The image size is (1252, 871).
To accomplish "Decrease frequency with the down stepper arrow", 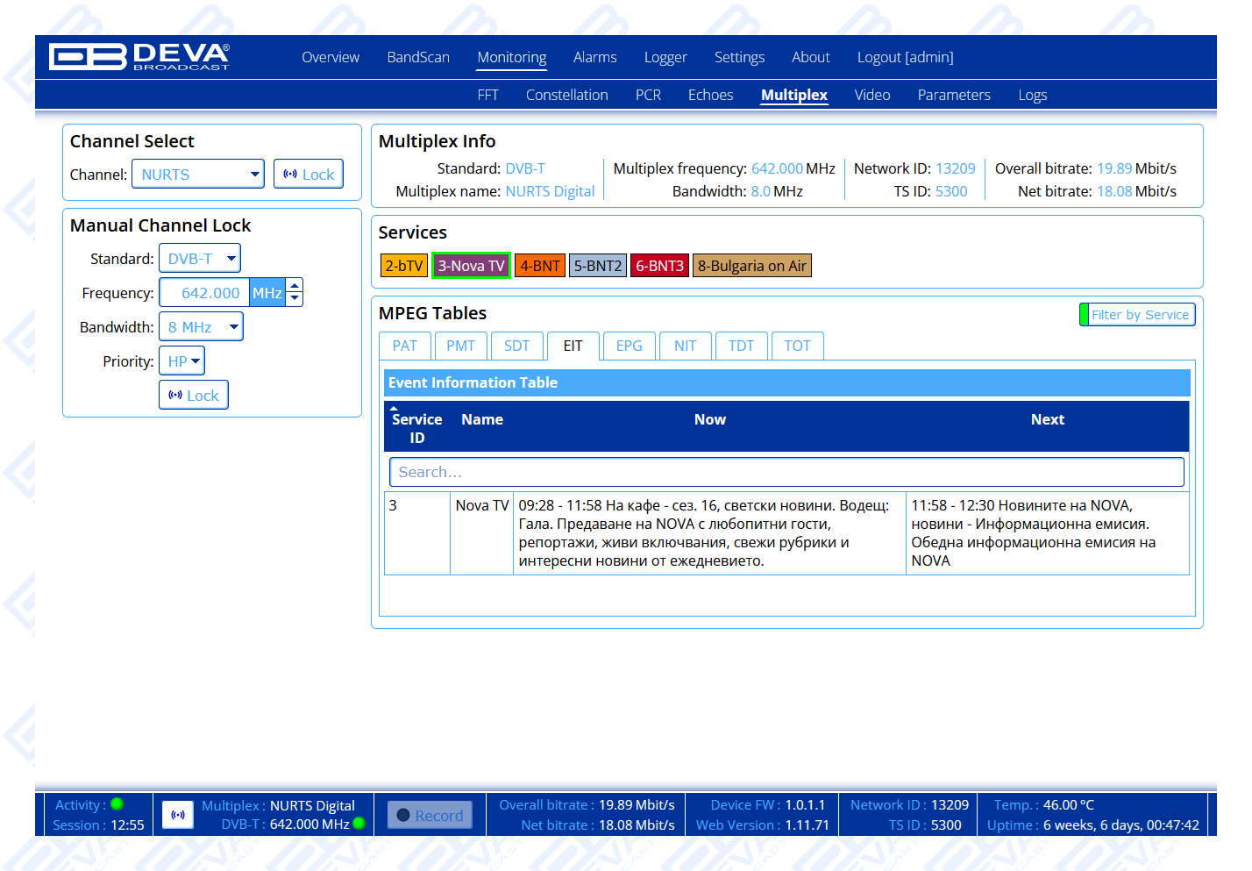I will pos(295,299).
